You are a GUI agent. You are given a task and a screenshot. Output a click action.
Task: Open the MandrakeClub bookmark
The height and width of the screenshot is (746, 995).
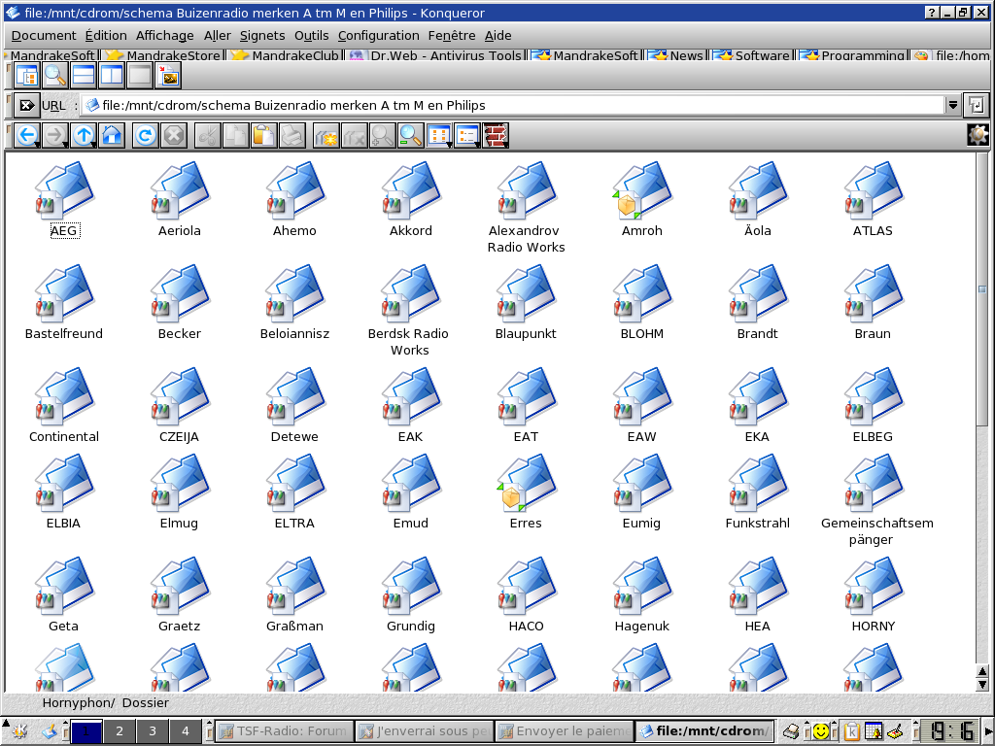(x=286, y=55)
